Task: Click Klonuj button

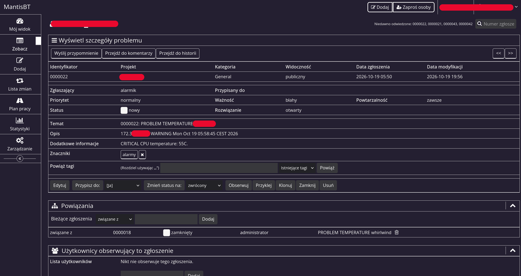Action: 285,186
